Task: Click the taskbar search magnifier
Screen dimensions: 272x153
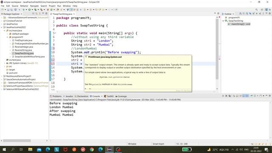Action: (13, 149)
